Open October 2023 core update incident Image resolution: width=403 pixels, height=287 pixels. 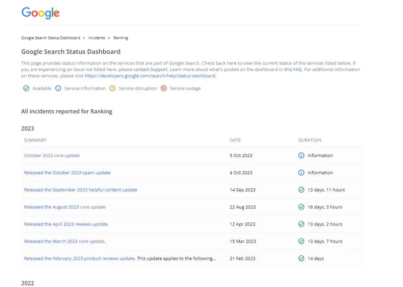tap(52, 156)
